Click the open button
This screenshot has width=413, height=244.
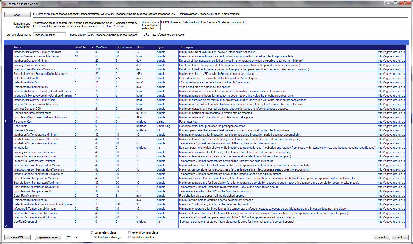(x=17, y=15)
